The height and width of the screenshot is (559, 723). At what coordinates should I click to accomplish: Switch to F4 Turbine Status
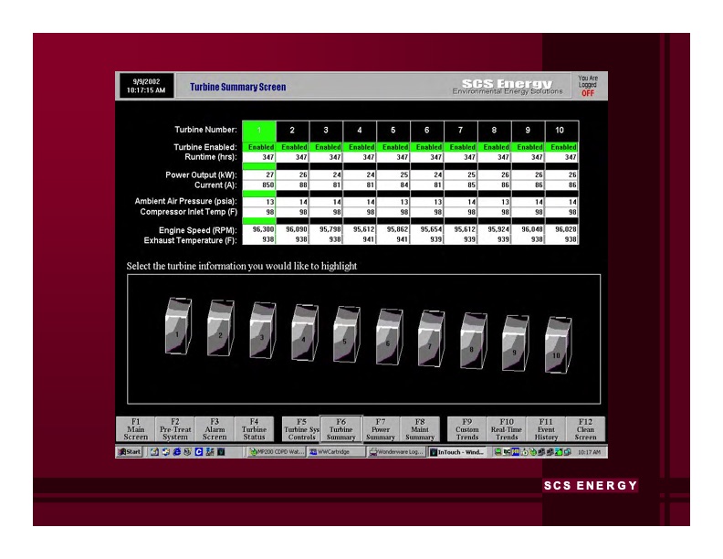coord(254,429)
